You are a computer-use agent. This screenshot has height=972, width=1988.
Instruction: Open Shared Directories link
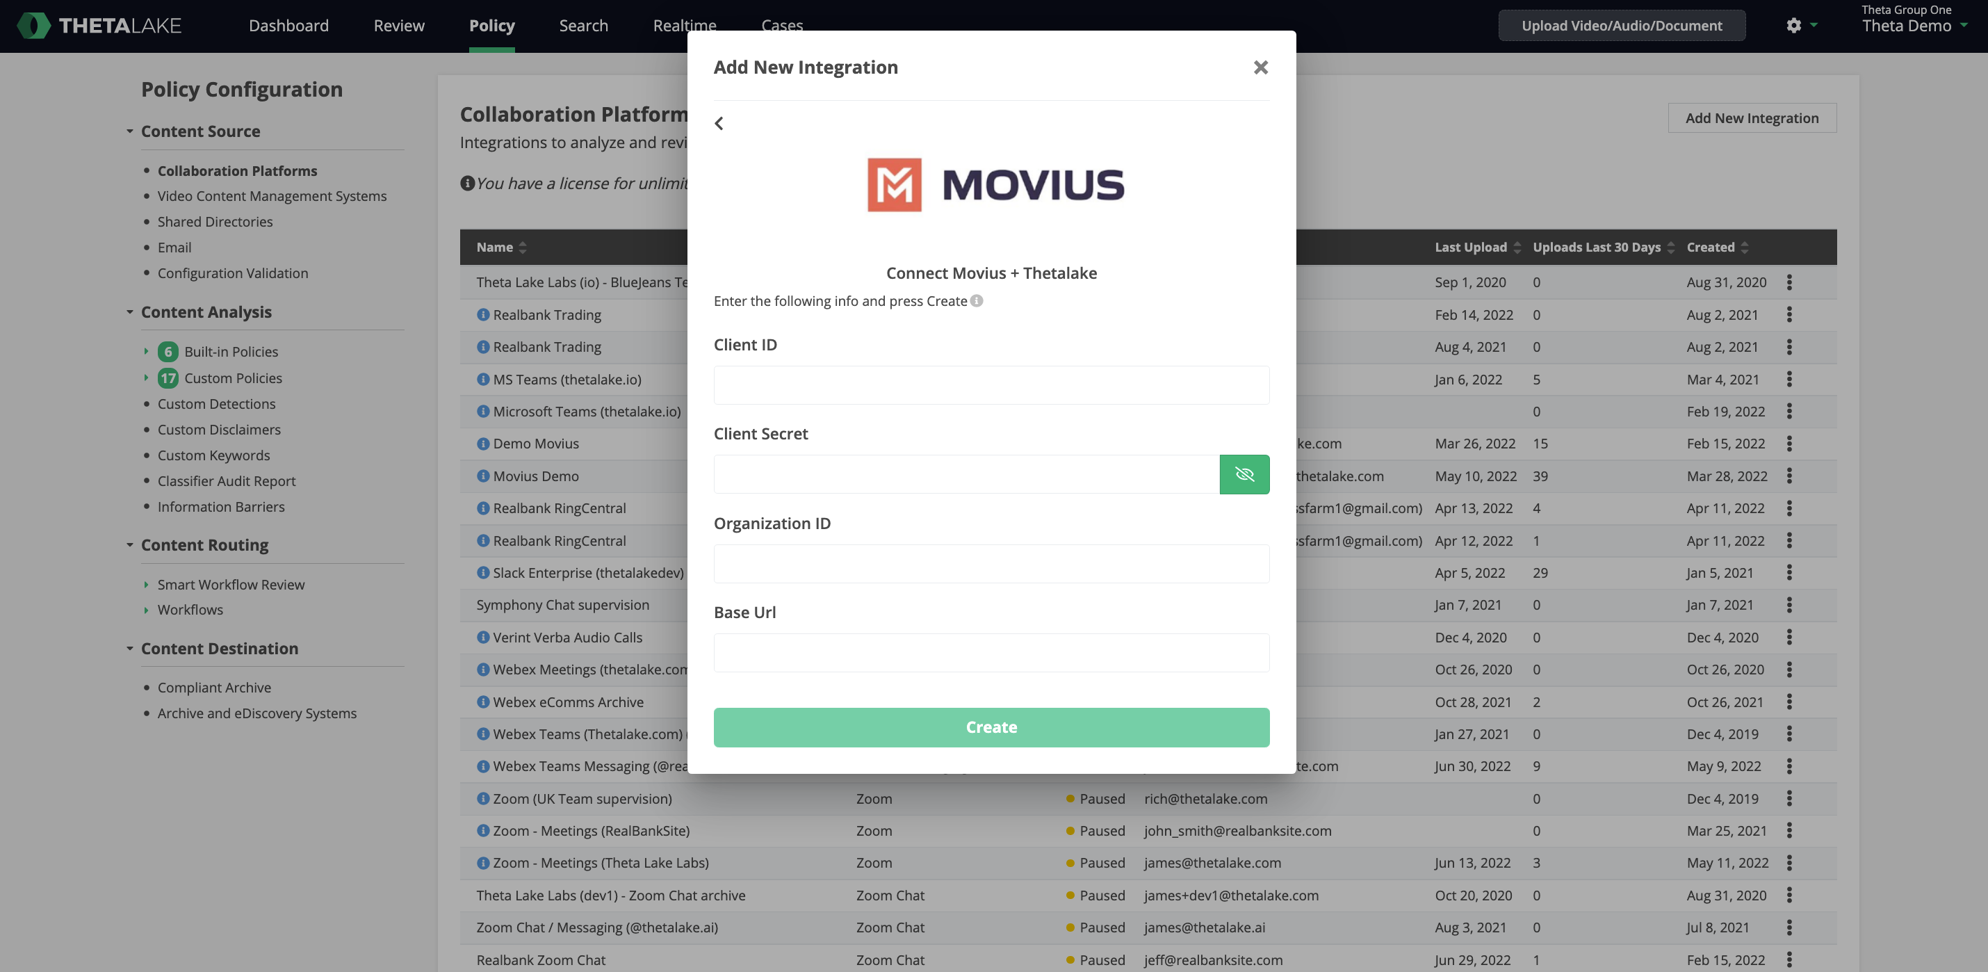click(x=215, y=222)
